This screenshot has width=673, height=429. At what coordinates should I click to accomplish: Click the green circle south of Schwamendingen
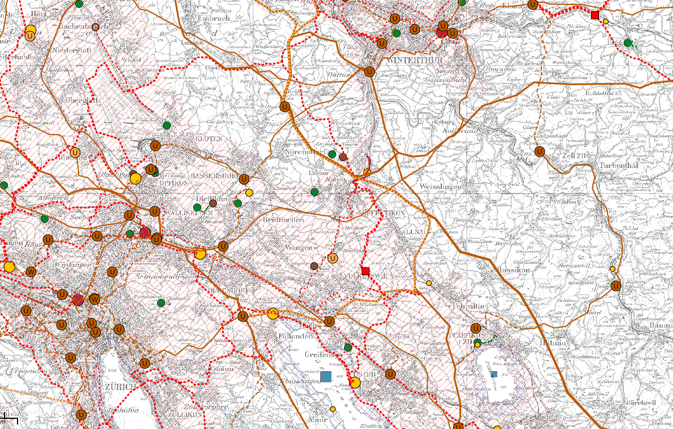point(161,302)
